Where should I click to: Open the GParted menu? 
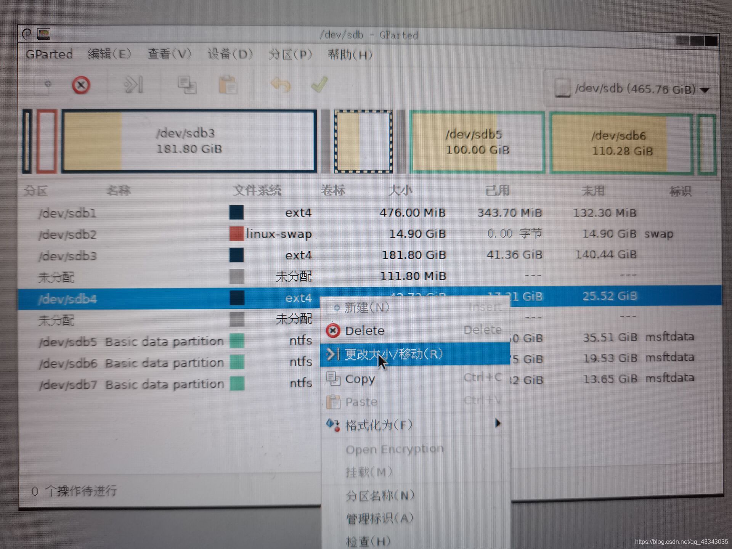[x=49, y=54]
